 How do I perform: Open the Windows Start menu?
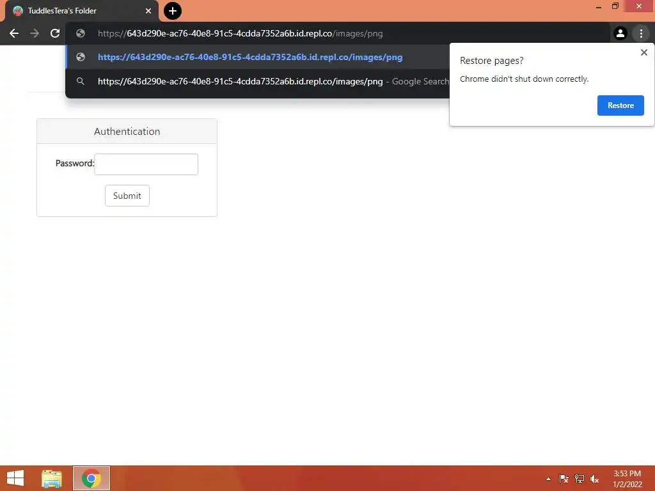(15, 478)
